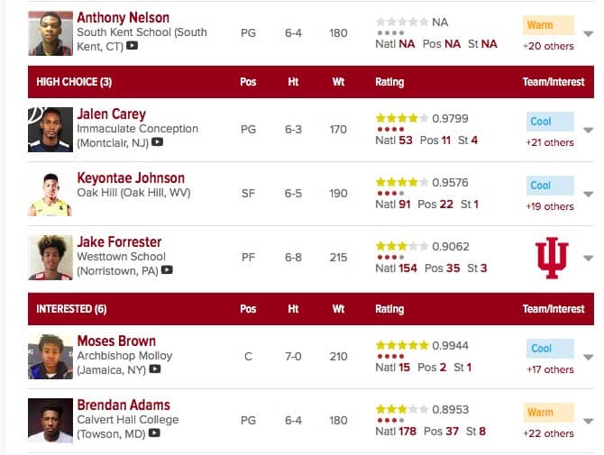The height and width of the screenshot is (455, 604).
Task: Open video icon beside Jalen Carey's school
Action: coord(157,142)
